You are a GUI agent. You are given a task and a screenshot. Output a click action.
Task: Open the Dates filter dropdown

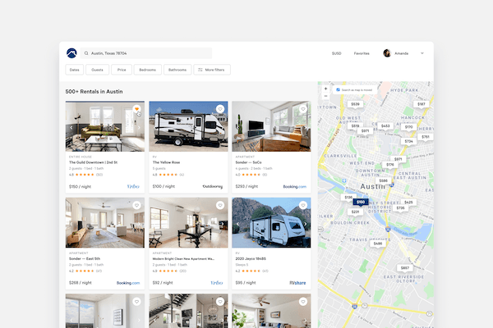(x=74, y=71)
